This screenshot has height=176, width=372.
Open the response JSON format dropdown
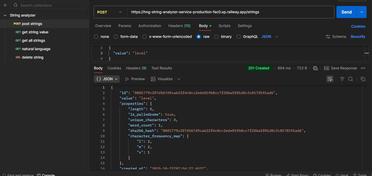pyautogui.click(x=107, y=79)
